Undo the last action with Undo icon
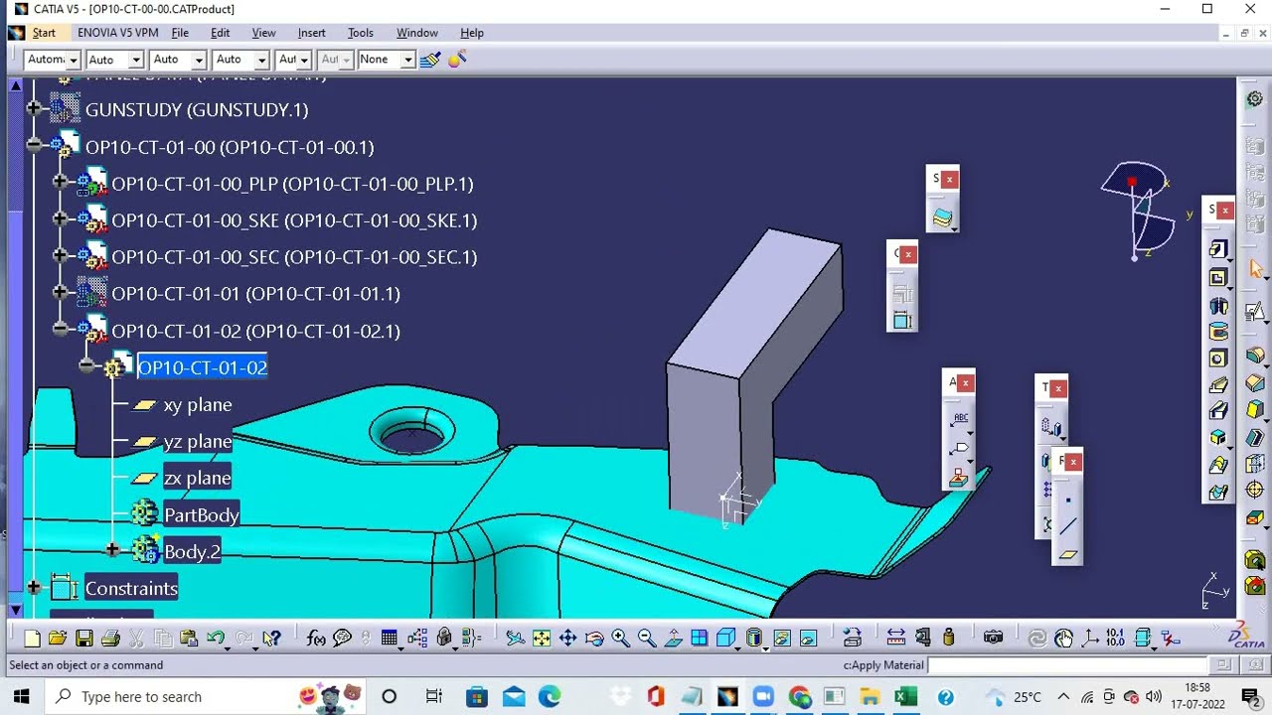The image size is (1272, 715). 216,639
